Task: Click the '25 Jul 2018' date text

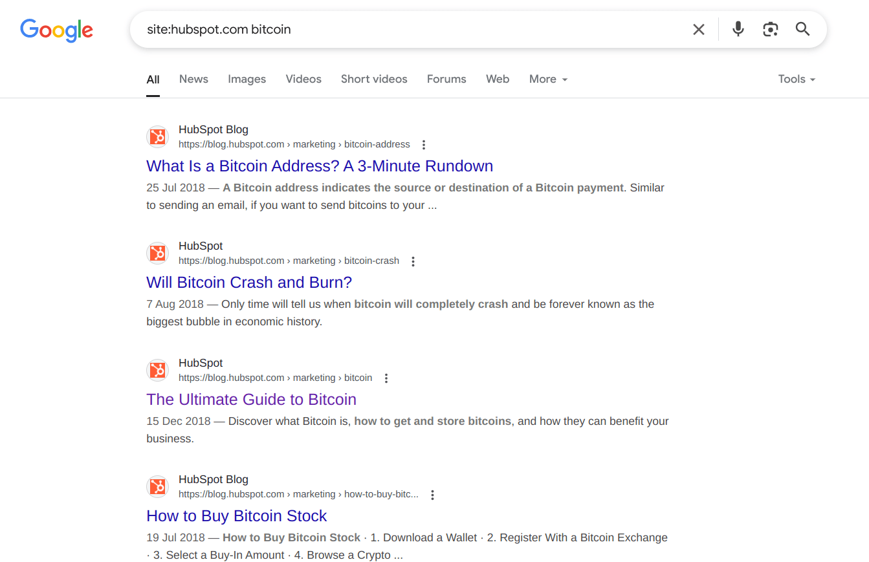Action: 175,188
